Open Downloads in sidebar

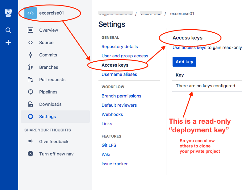[55, 104]
